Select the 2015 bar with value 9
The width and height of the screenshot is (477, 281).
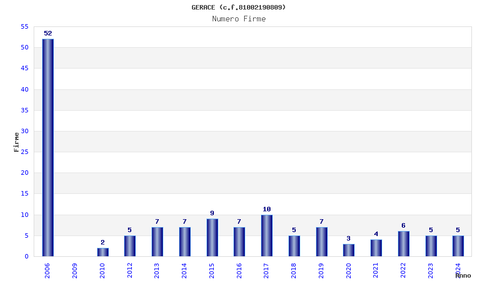click(212, 237)
